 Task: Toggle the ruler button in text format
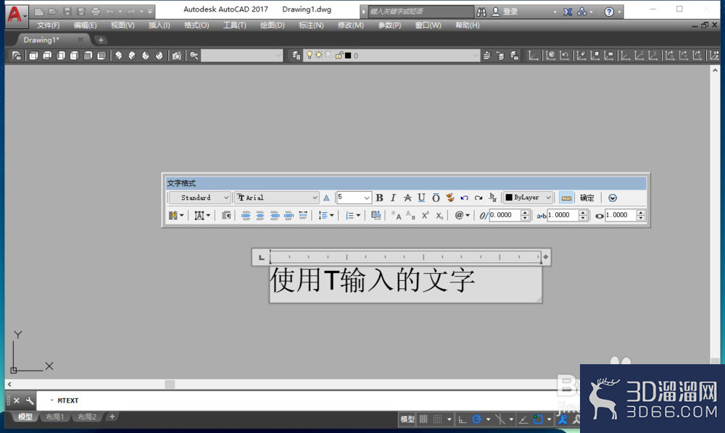(x=566, y=198)
